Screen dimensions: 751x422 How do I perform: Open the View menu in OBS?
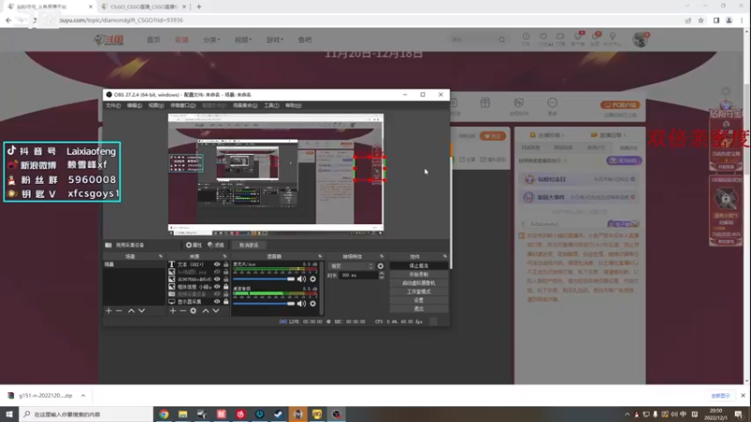pyautogui.click(x=156, y=105)
